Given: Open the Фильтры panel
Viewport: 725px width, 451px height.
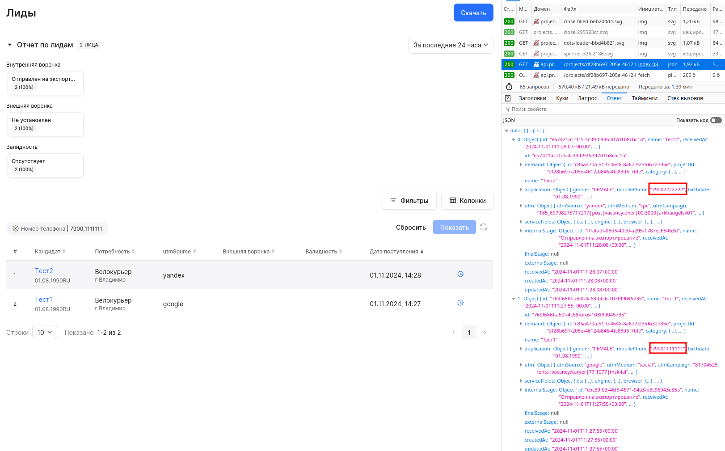Looking at the screenshot, I should pos(409,201).
